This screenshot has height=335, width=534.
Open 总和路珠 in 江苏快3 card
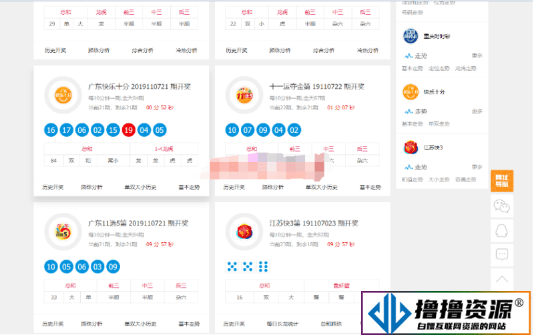point(331,324)
